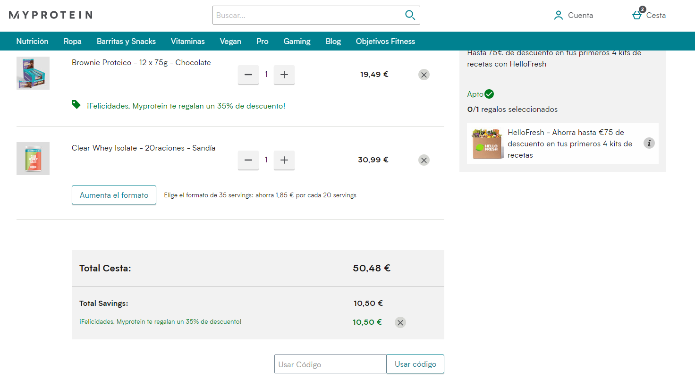Open HelloFresh offer info icon

649,143
